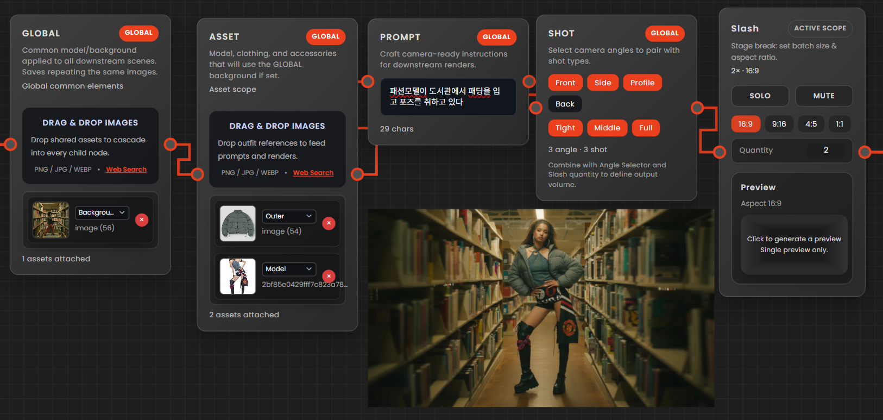Expand the Outer category dropdown

click(x=289, y=216)
